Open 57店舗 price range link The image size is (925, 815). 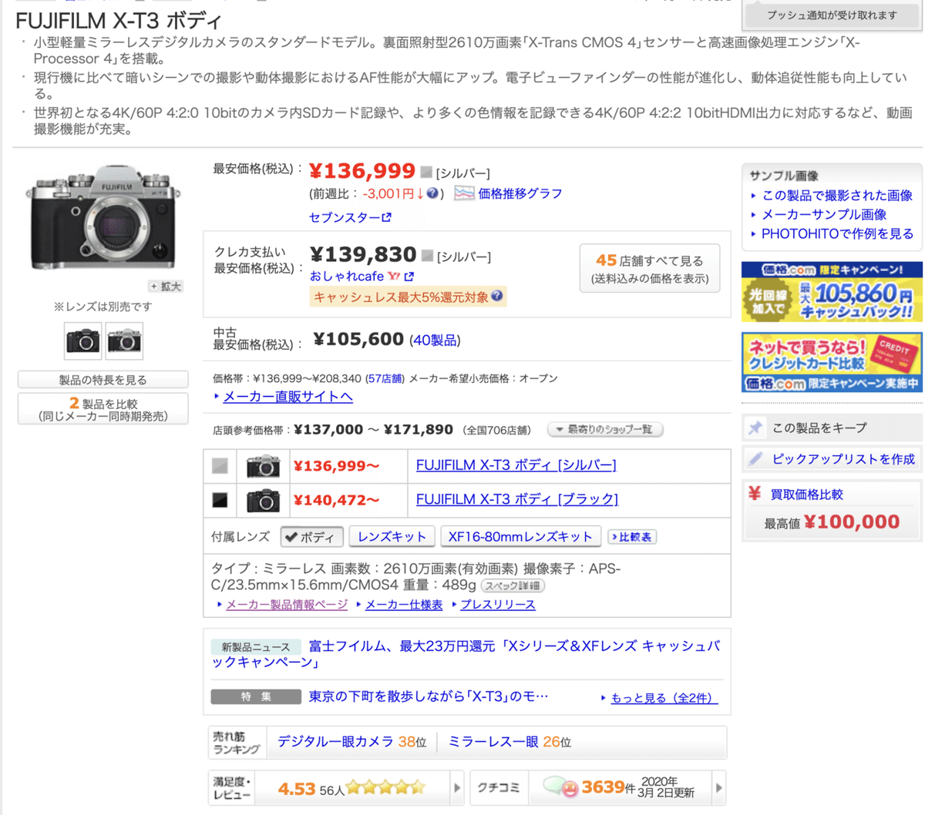click(385, 378)
